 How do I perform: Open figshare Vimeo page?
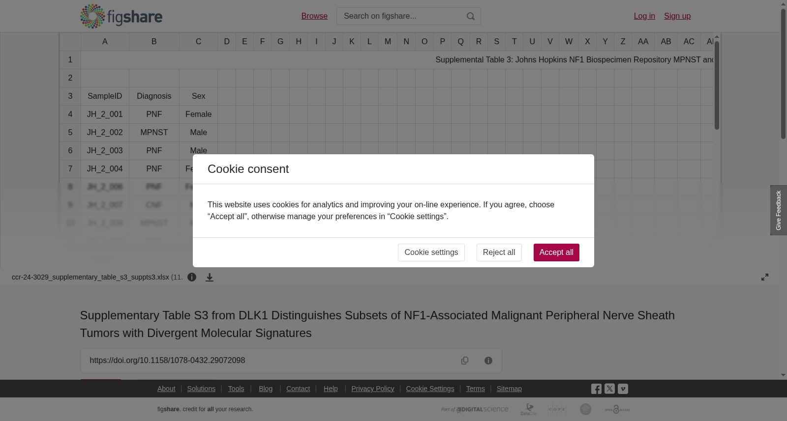pos(623,389)
